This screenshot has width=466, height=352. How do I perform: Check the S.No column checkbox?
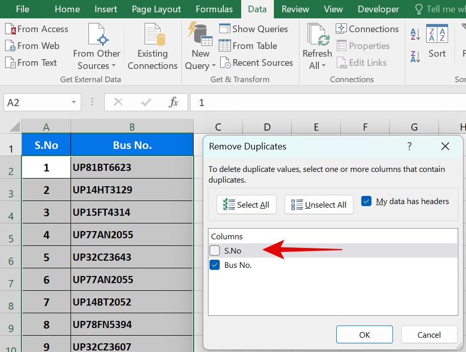point(215,250)
